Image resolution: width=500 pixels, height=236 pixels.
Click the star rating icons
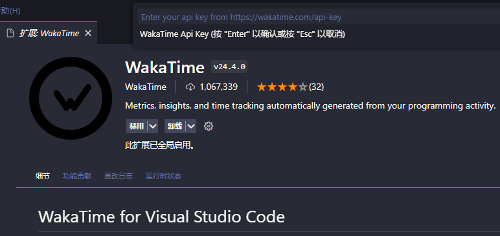click(x=282, y=87)
